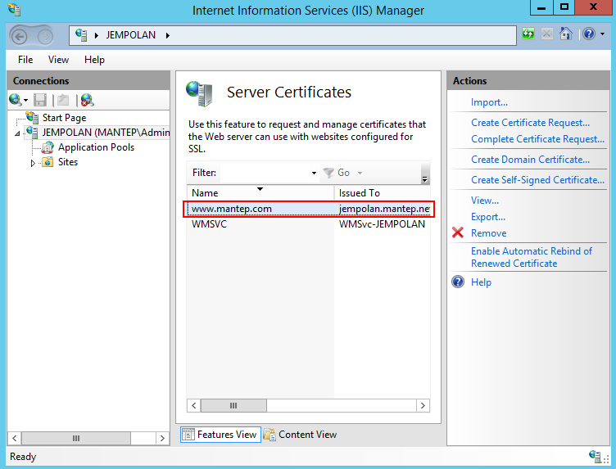This screenshot has width=616, height=469.
Task: Expand the arrow after JEMPOLAN in address bar
Action: point(168,35)
